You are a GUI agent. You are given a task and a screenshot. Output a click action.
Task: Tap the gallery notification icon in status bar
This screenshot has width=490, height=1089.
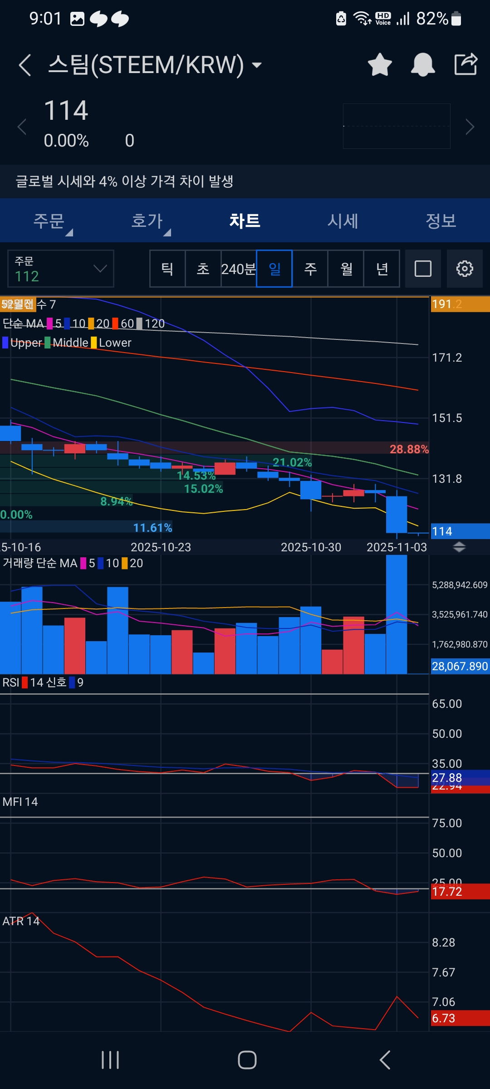click(77, 19)
